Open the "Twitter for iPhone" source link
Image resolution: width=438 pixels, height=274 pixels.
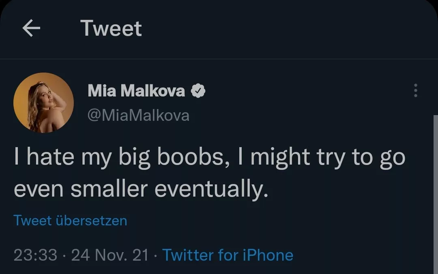[228, 255]
